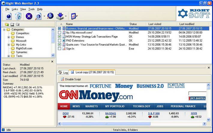Click the PAD Extensions row page icon
Viewport: 213px width, 133px height.
coord(64,40)
